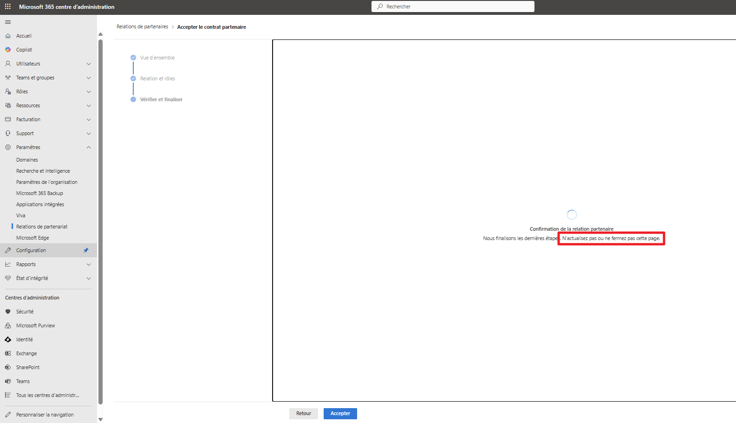Open Viva under Paramètres
Image resolution: width=736 pixels, height=423 pixels.
(x=21, y=215)
